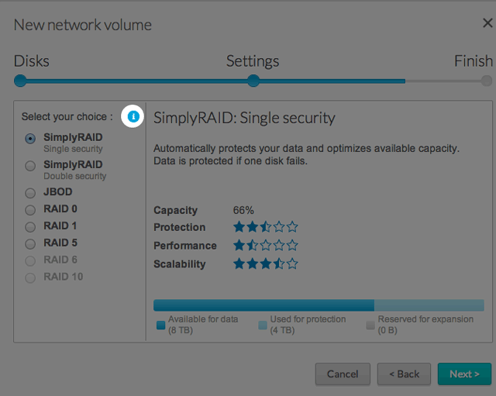The height and width of the screenshot is (396, 496).
Task: Close the New network volume dialog
Action: coord(487,23)
